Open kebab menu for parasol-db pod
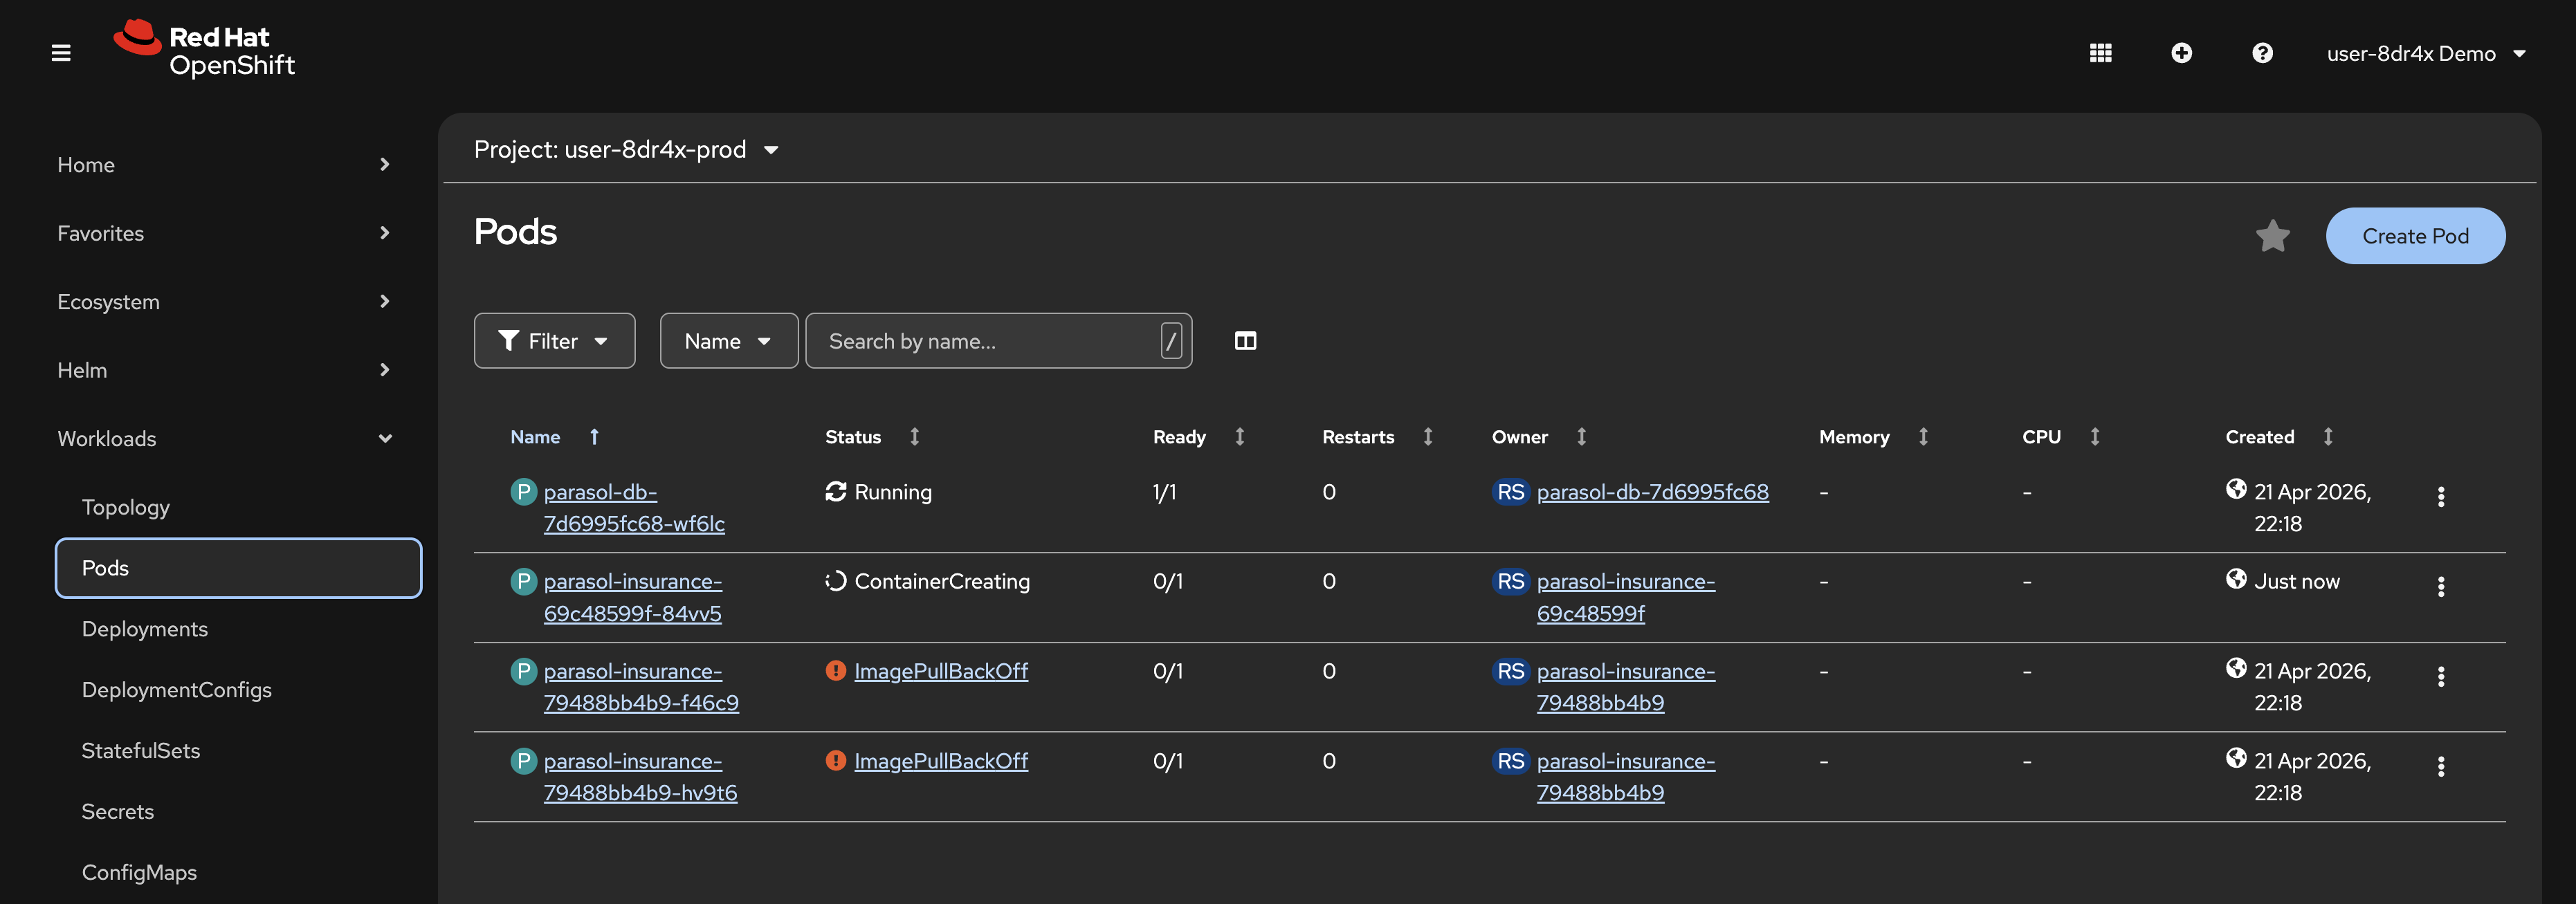 pos(2440,497)
